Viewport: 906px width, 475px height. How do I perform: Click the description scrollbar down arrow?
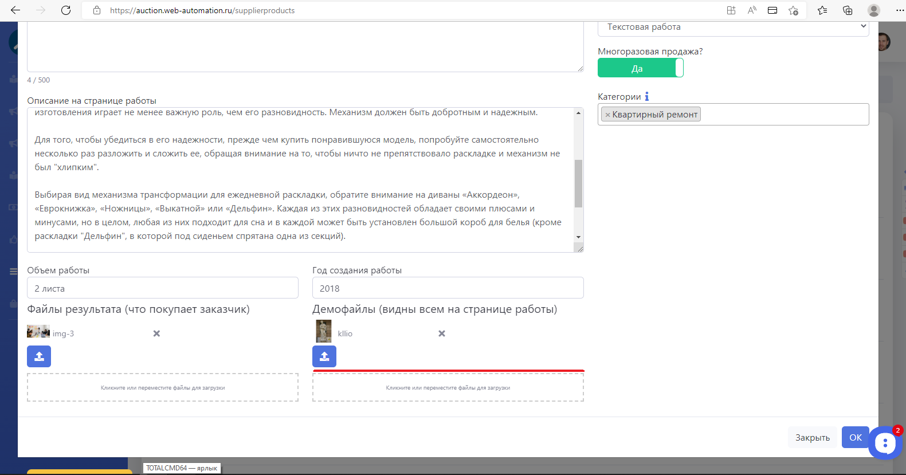578,237
